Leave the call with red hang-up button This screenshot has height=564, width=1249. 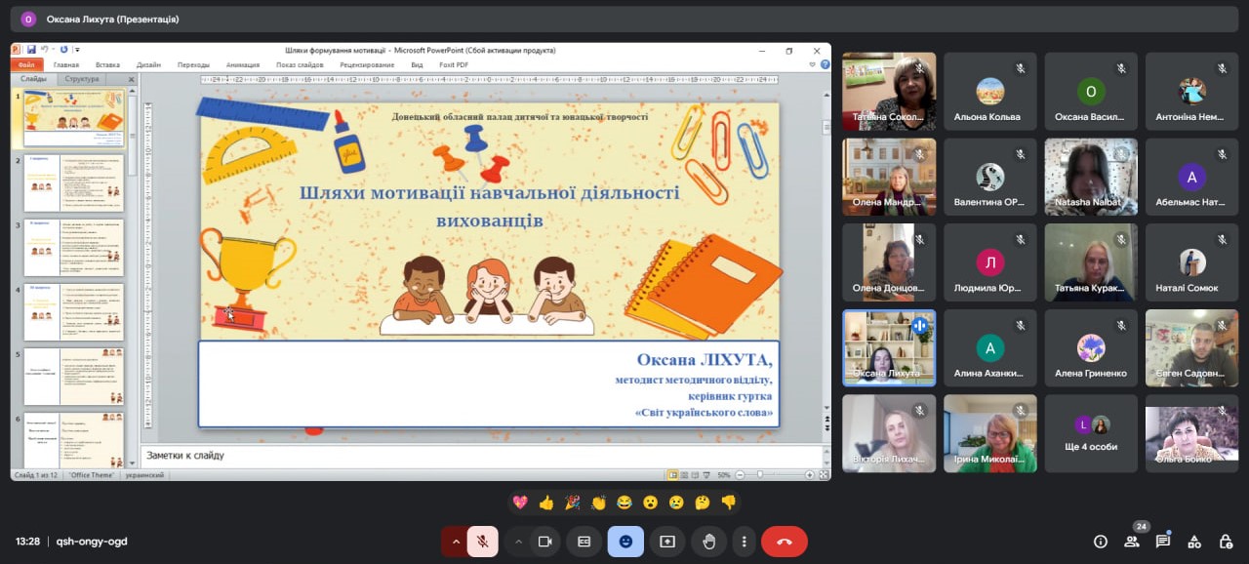(x=784, y=542)
